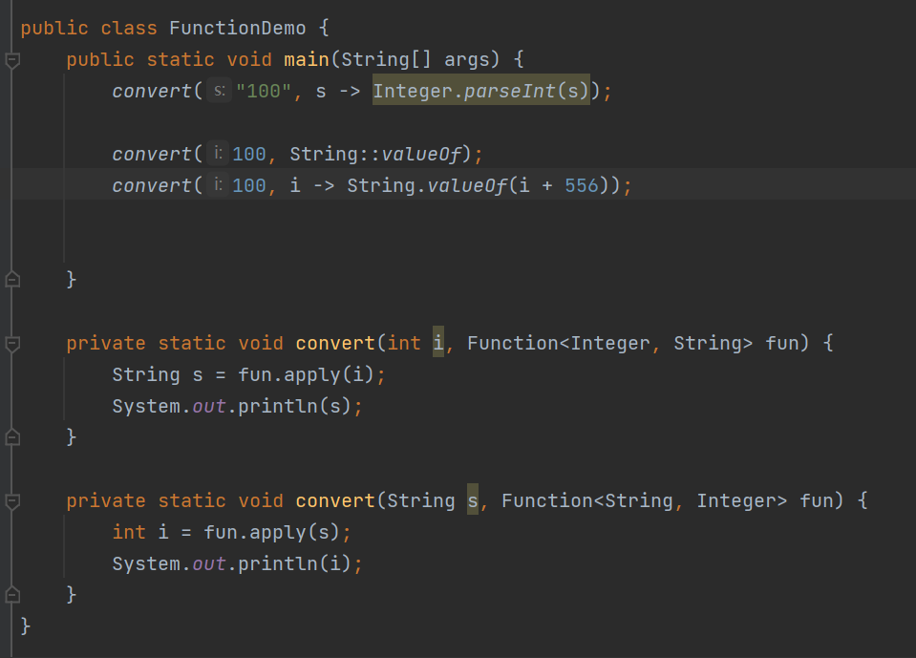The height and width of the screenshot is (658, 916).
Task: Click println(i) in the last method
Action: (x=294, y=564)
